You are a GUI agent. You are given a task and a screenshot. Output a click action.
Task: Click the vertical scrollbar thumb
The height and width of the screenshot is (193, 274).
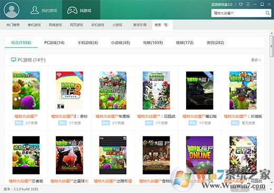pos(272,46)
